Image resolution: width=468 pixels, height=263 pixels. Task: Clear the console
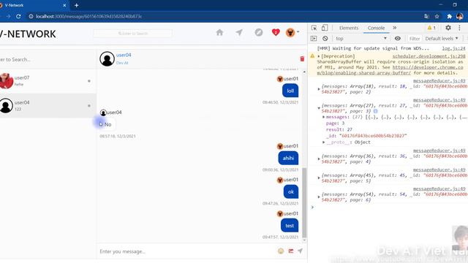(325, 39)
